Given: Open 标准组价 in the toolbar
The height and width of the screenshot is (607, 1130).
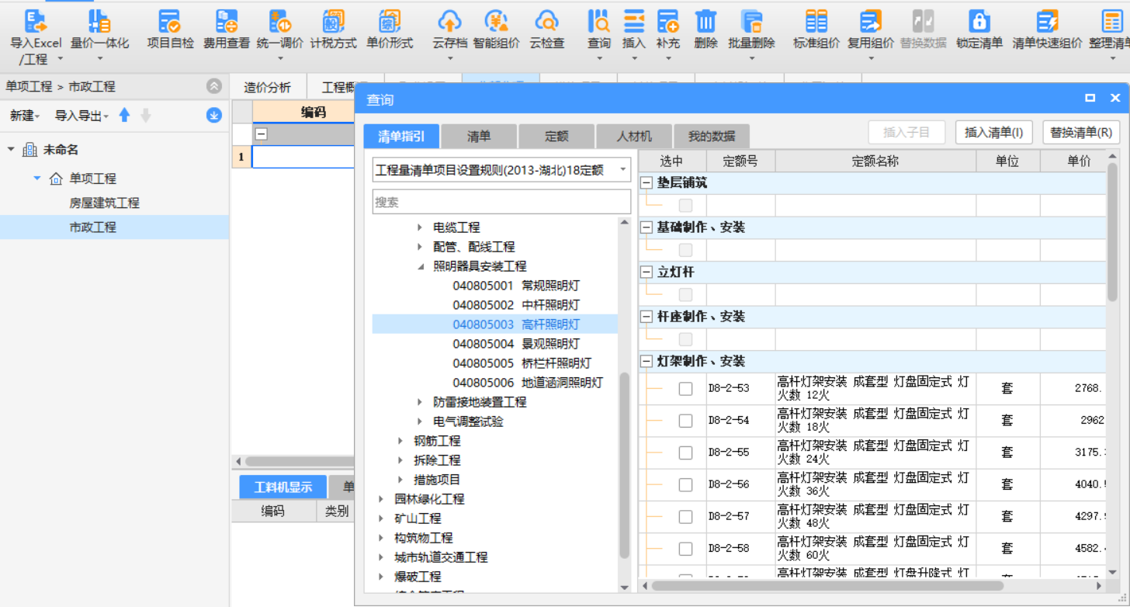Looking at the screenshot, I should coord(816,21).
